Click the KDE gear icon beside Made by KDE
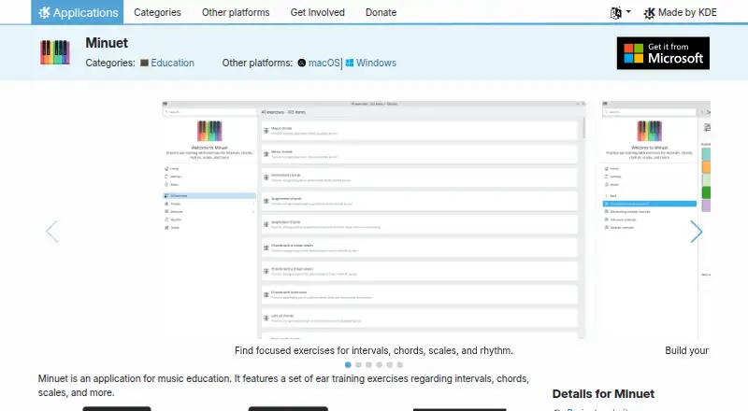The height and width of the screenshot is (411, 748). pos(649,13)
